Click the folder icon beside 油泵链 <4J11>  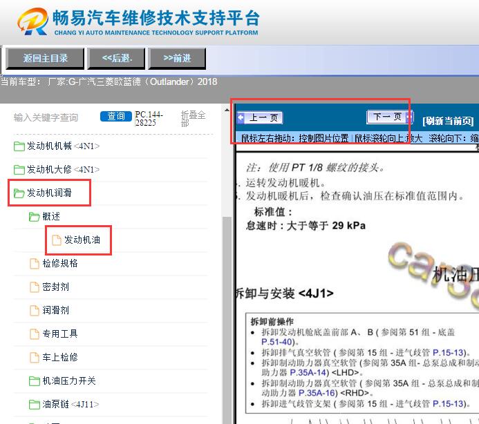35,405
